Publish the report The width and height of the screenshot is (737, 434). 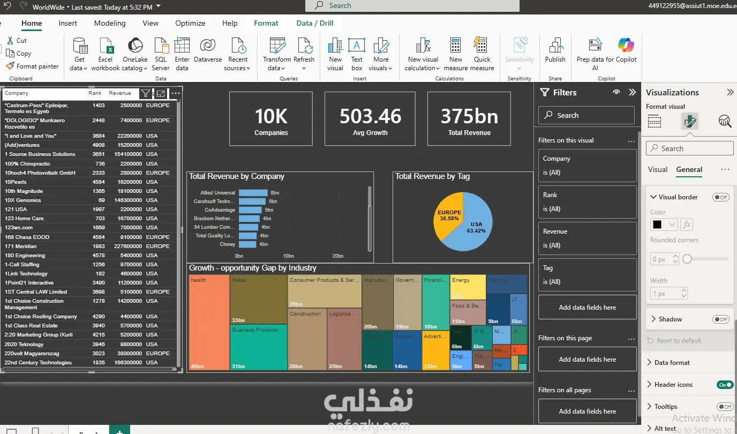tap(555, 50)
